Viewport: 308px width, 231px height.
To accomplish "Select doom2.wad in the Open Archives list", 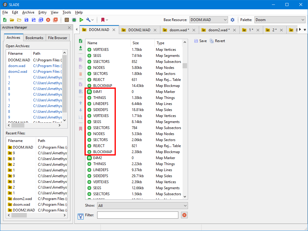I will click(x=34, y=72).
